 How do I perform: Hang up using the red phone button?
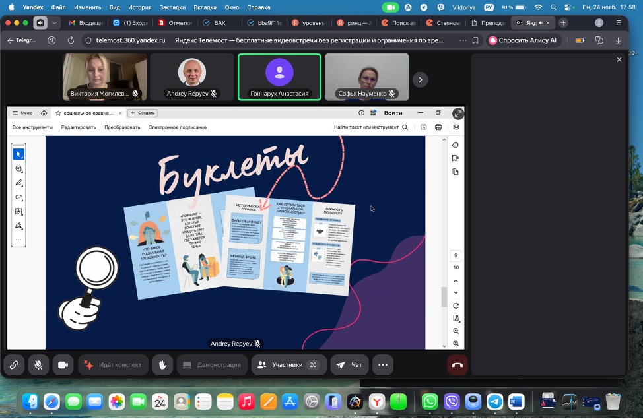(x=457, y=364)
